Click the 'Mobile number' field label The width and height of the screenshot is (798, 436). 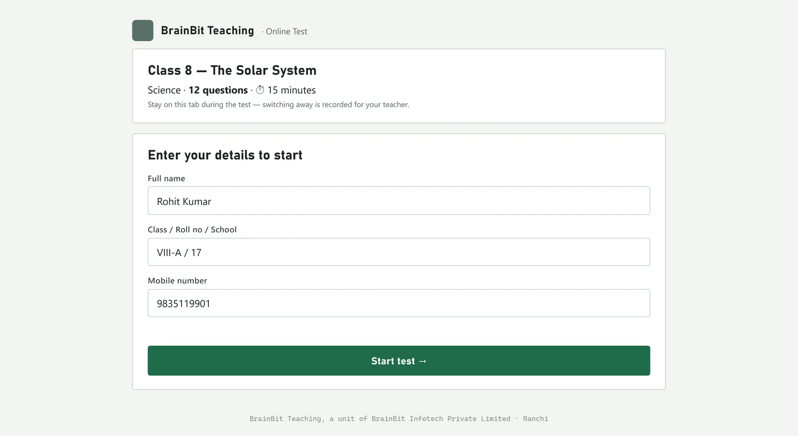coord(178,281)
